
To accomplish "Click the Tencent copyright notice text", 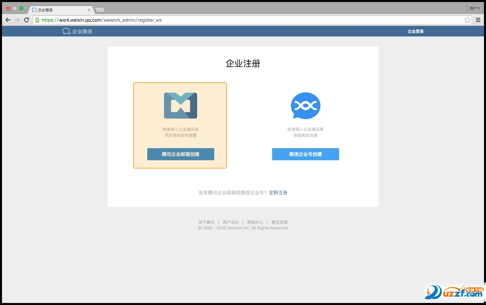I will point(243,228).
